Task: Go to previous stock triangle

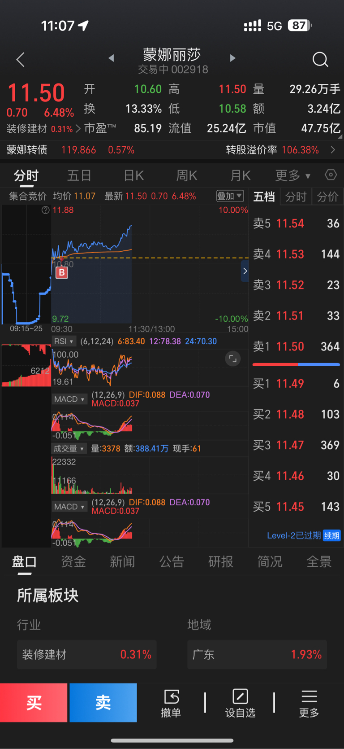Action: 111,58
